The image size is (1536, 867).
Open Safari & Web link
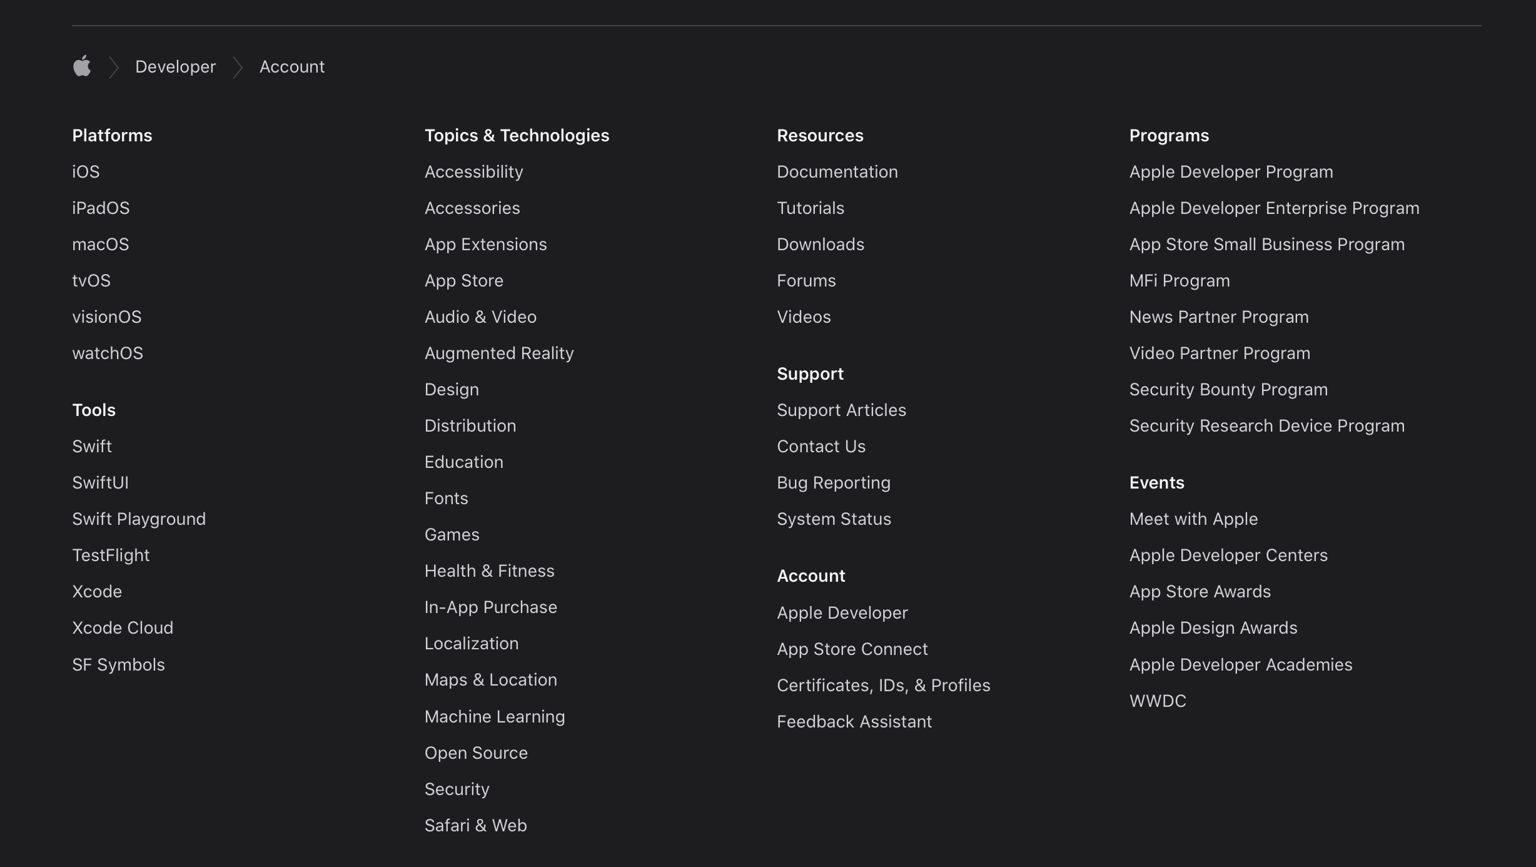[x=476, y=825]
